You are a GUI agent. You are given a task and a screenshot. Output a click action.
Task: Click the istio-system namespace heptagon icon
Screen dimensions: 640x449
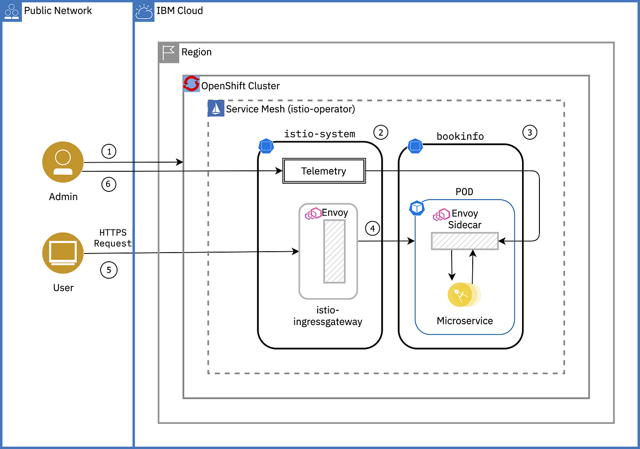pyautogui.click(x=266, y=146)
